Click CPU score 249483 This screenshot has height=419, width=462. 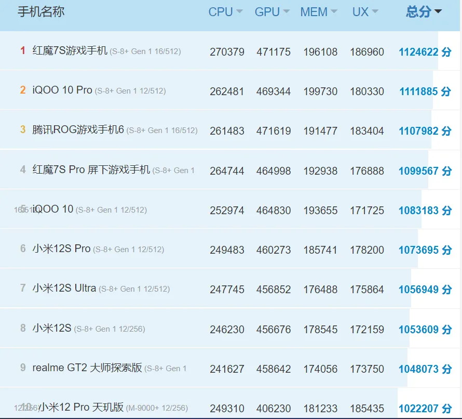(227, 250)
